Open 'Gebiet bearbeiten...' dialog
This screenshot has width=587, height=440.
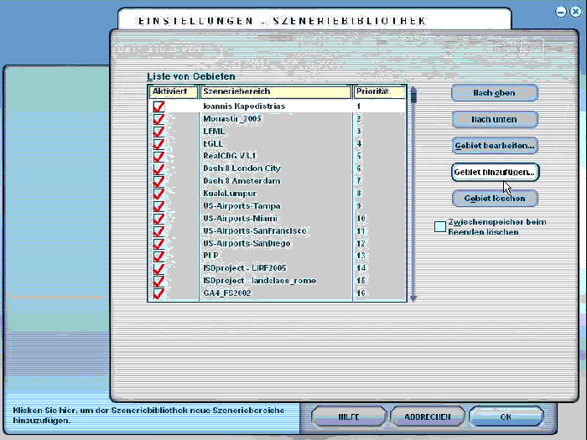click(494, 145)
